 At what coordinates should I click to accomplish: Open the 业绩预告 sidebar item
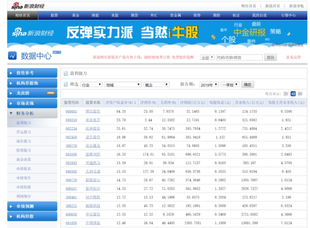24,178
